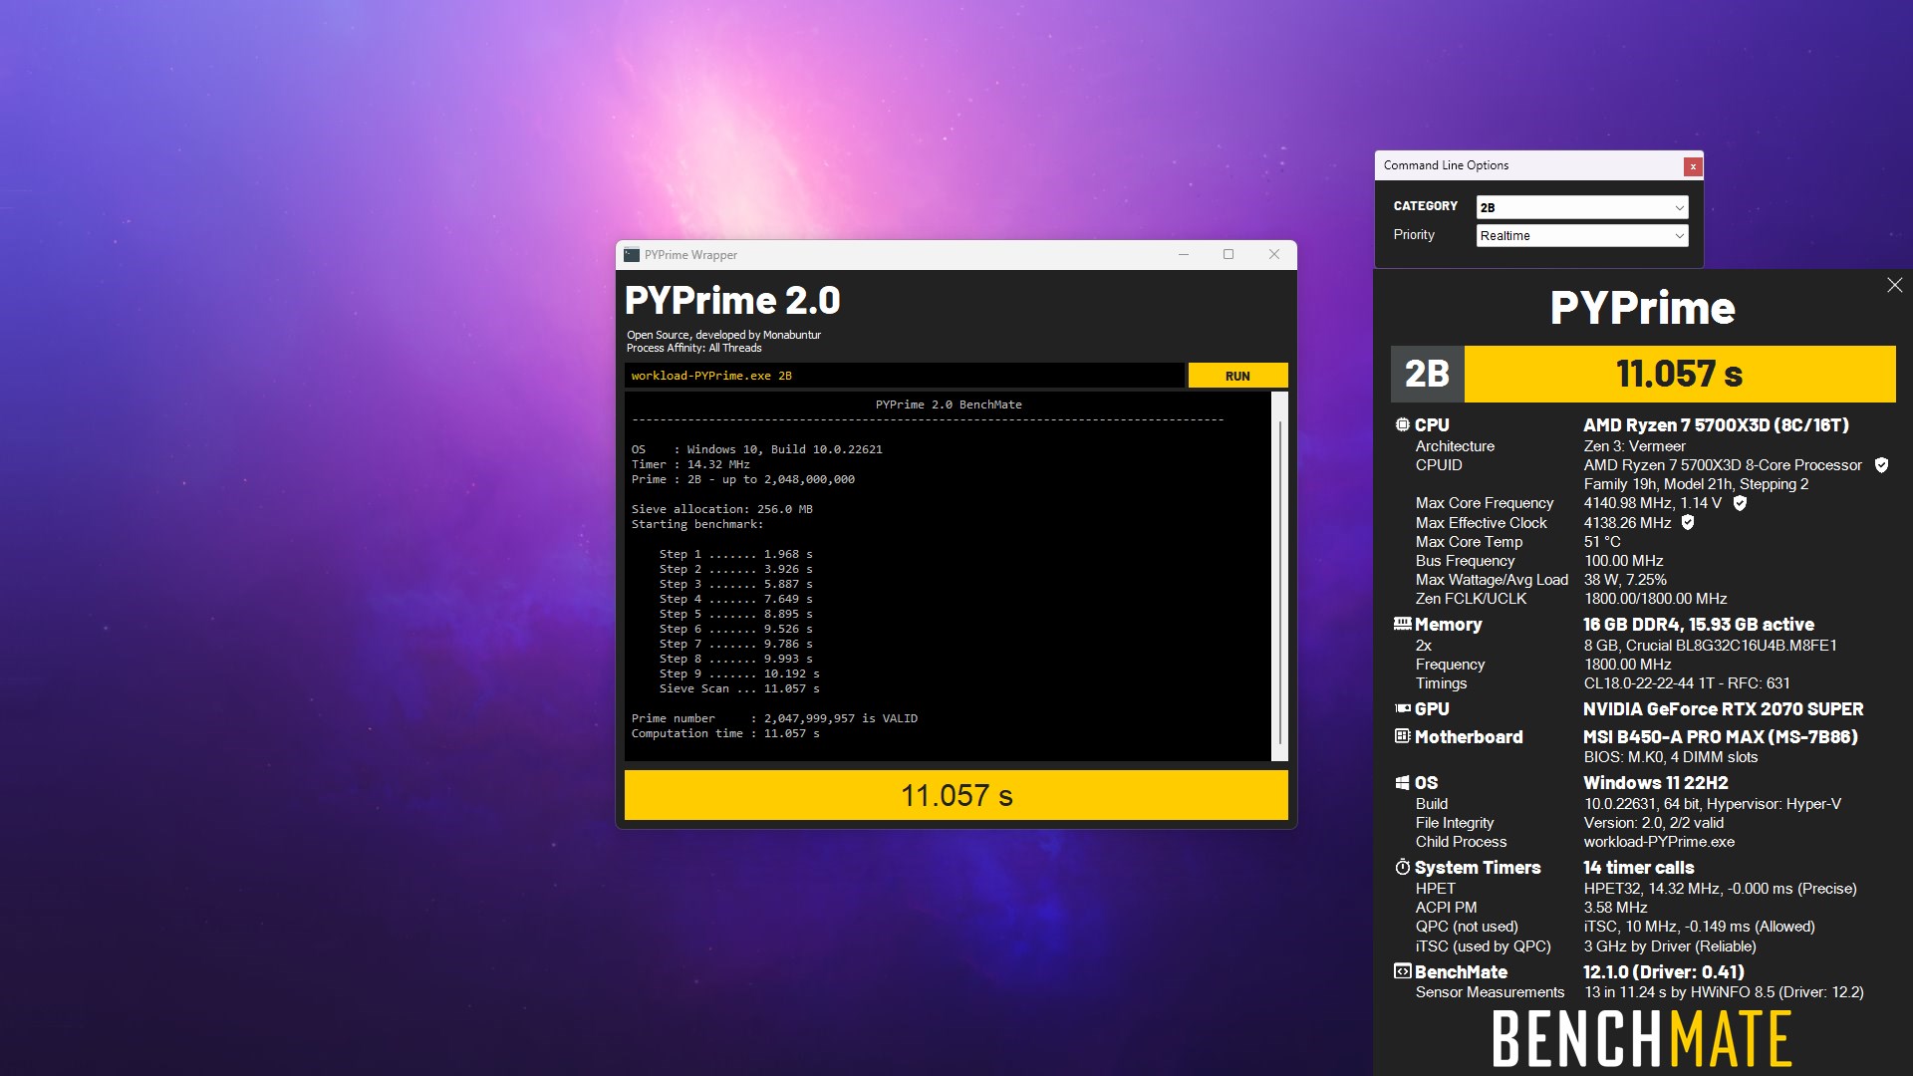
Task: Close the Command Line Options window
Action: pos(1692,166)
